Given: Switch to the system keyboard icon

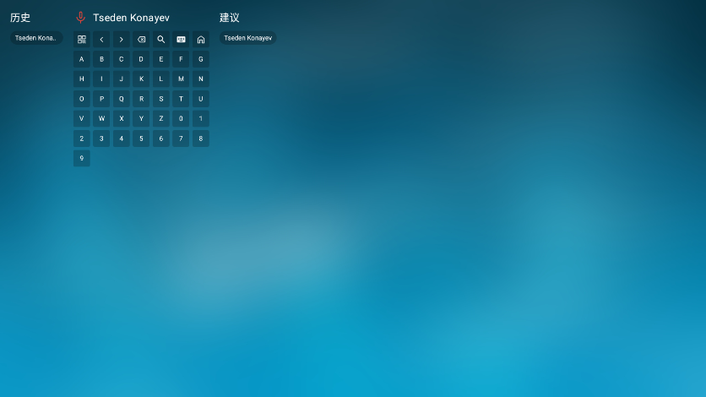Looking at the screenshot, I should 181,40.
